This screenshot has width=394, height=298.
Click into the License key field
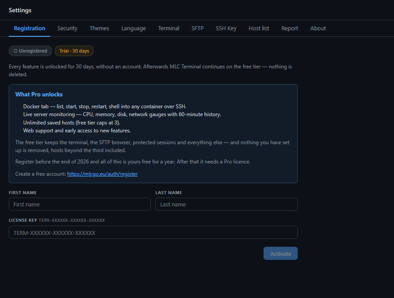pos(153,232)
